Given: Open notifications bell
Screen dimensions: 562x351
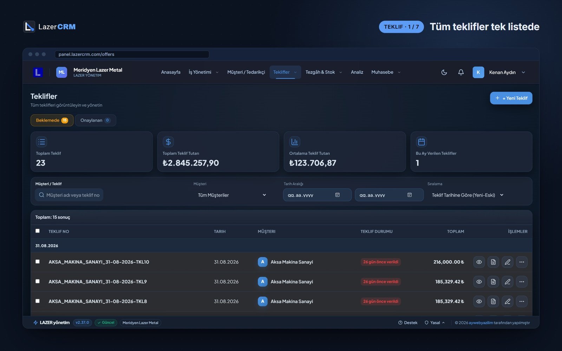Looking at the screenshot, I should tap(461, 72).
